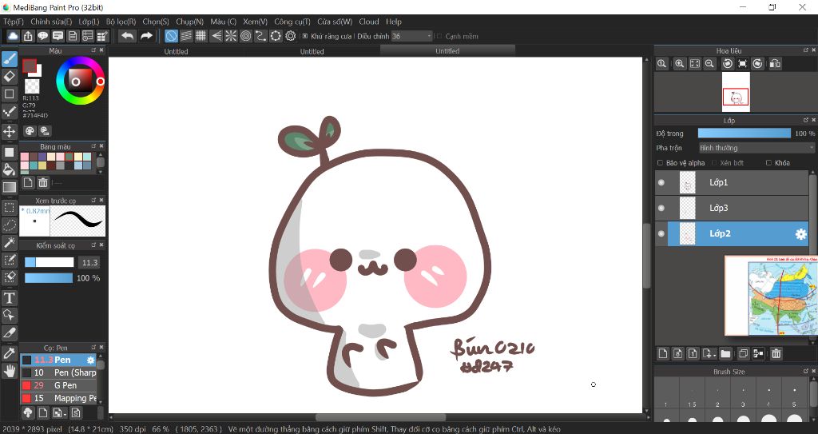Open the Pha trộn blend mode dropdown
The height and width of the screenshot is (434, 818).
click(x=756, y=148)
